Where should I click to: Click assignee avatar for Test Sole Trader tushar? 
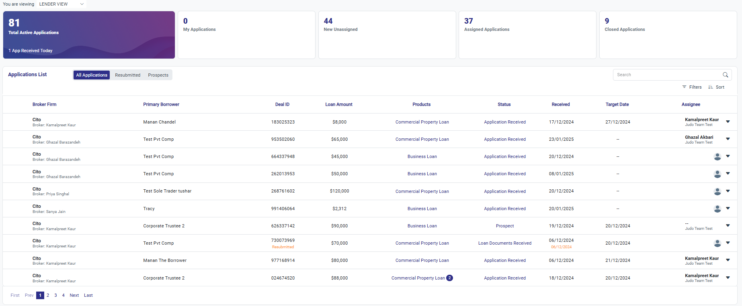pyautogui.click(x=717, y=191)
